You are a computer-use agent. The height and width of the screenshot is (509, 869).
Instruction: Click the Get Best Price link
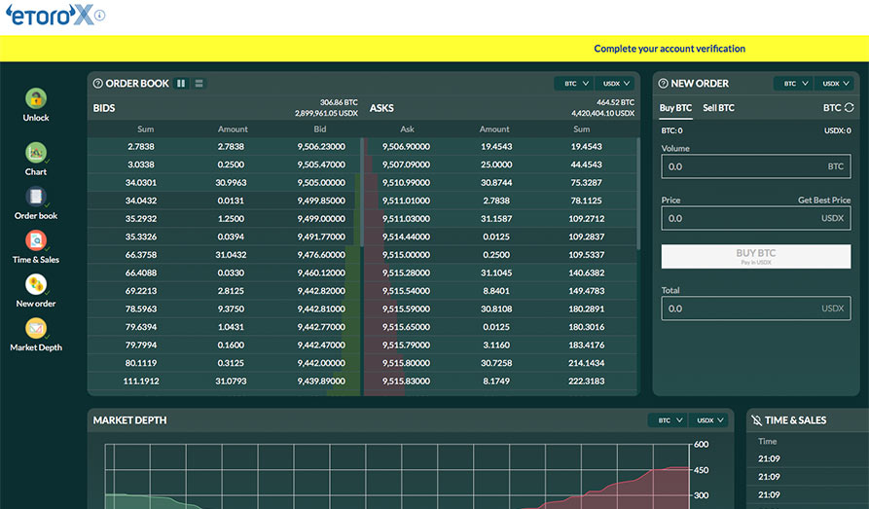(x=824, y=200)
